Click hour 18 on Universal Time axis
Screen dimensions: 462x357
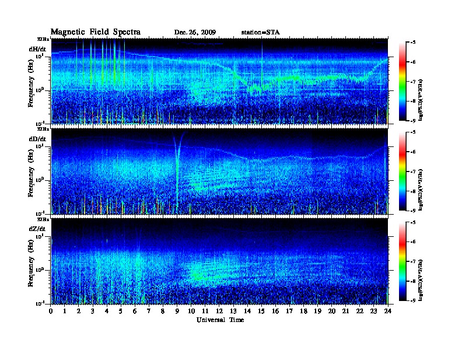click(303, 311)
